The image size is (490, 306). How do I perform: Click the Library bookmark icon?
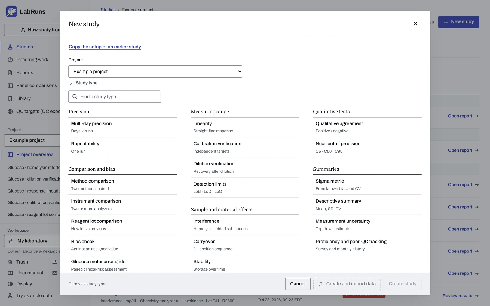(x=10, y=98)
